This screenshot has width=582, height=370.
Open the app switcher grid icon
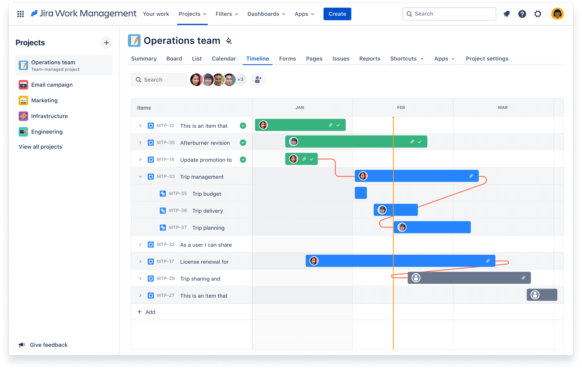(x=21, y=14)
